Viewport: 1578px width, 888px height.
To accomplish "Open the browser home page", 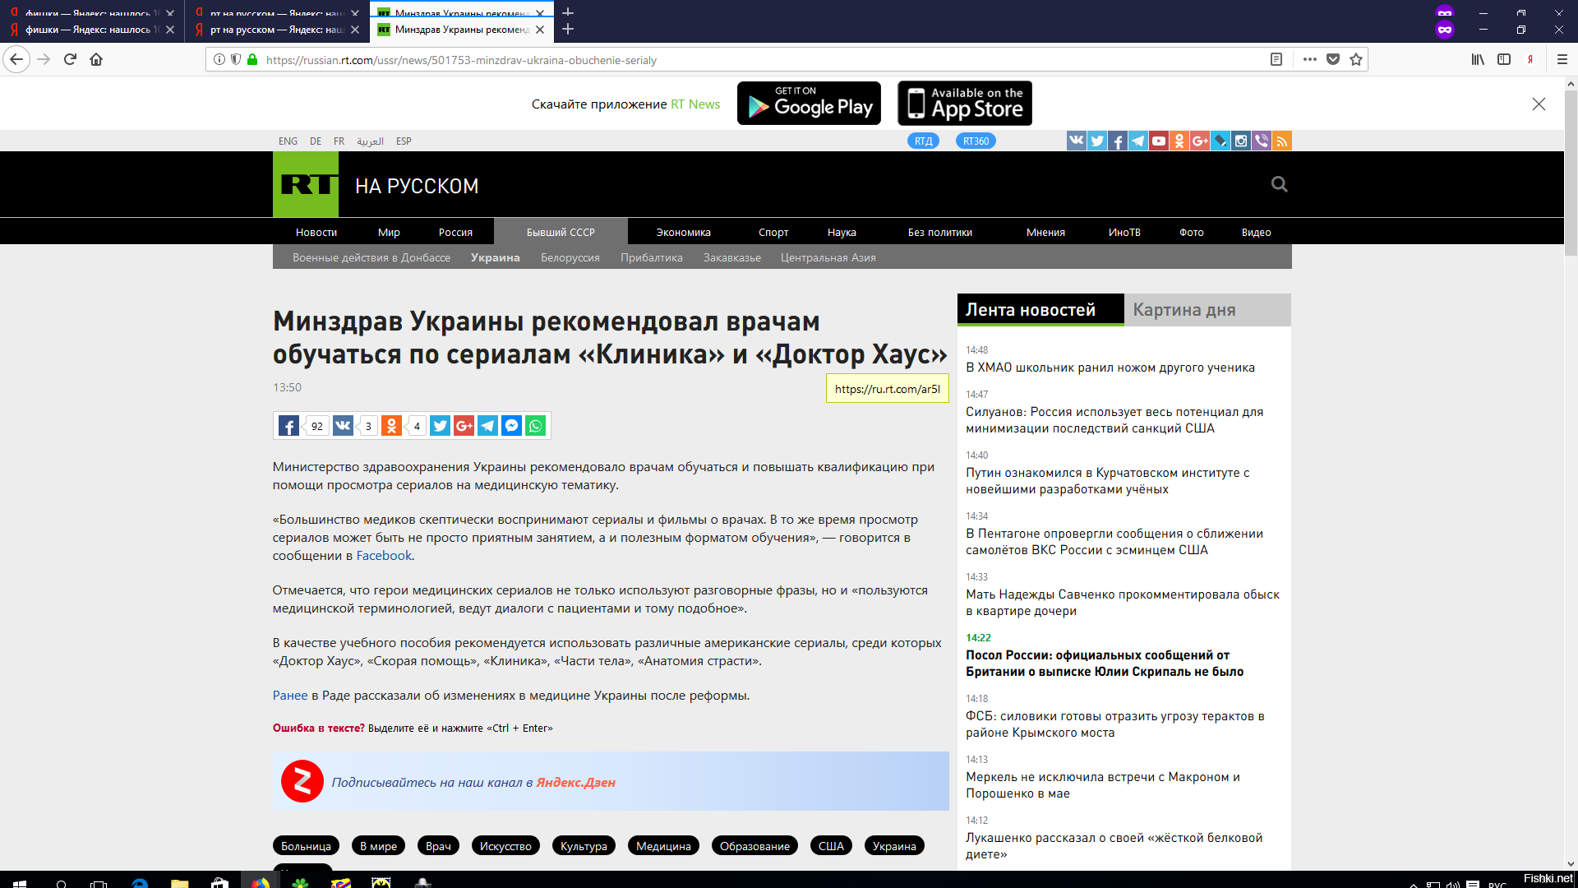I will click(x=96, y=59).
